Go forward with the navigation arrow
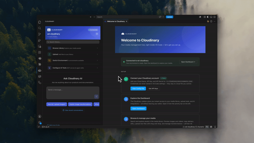 [94, 17]
